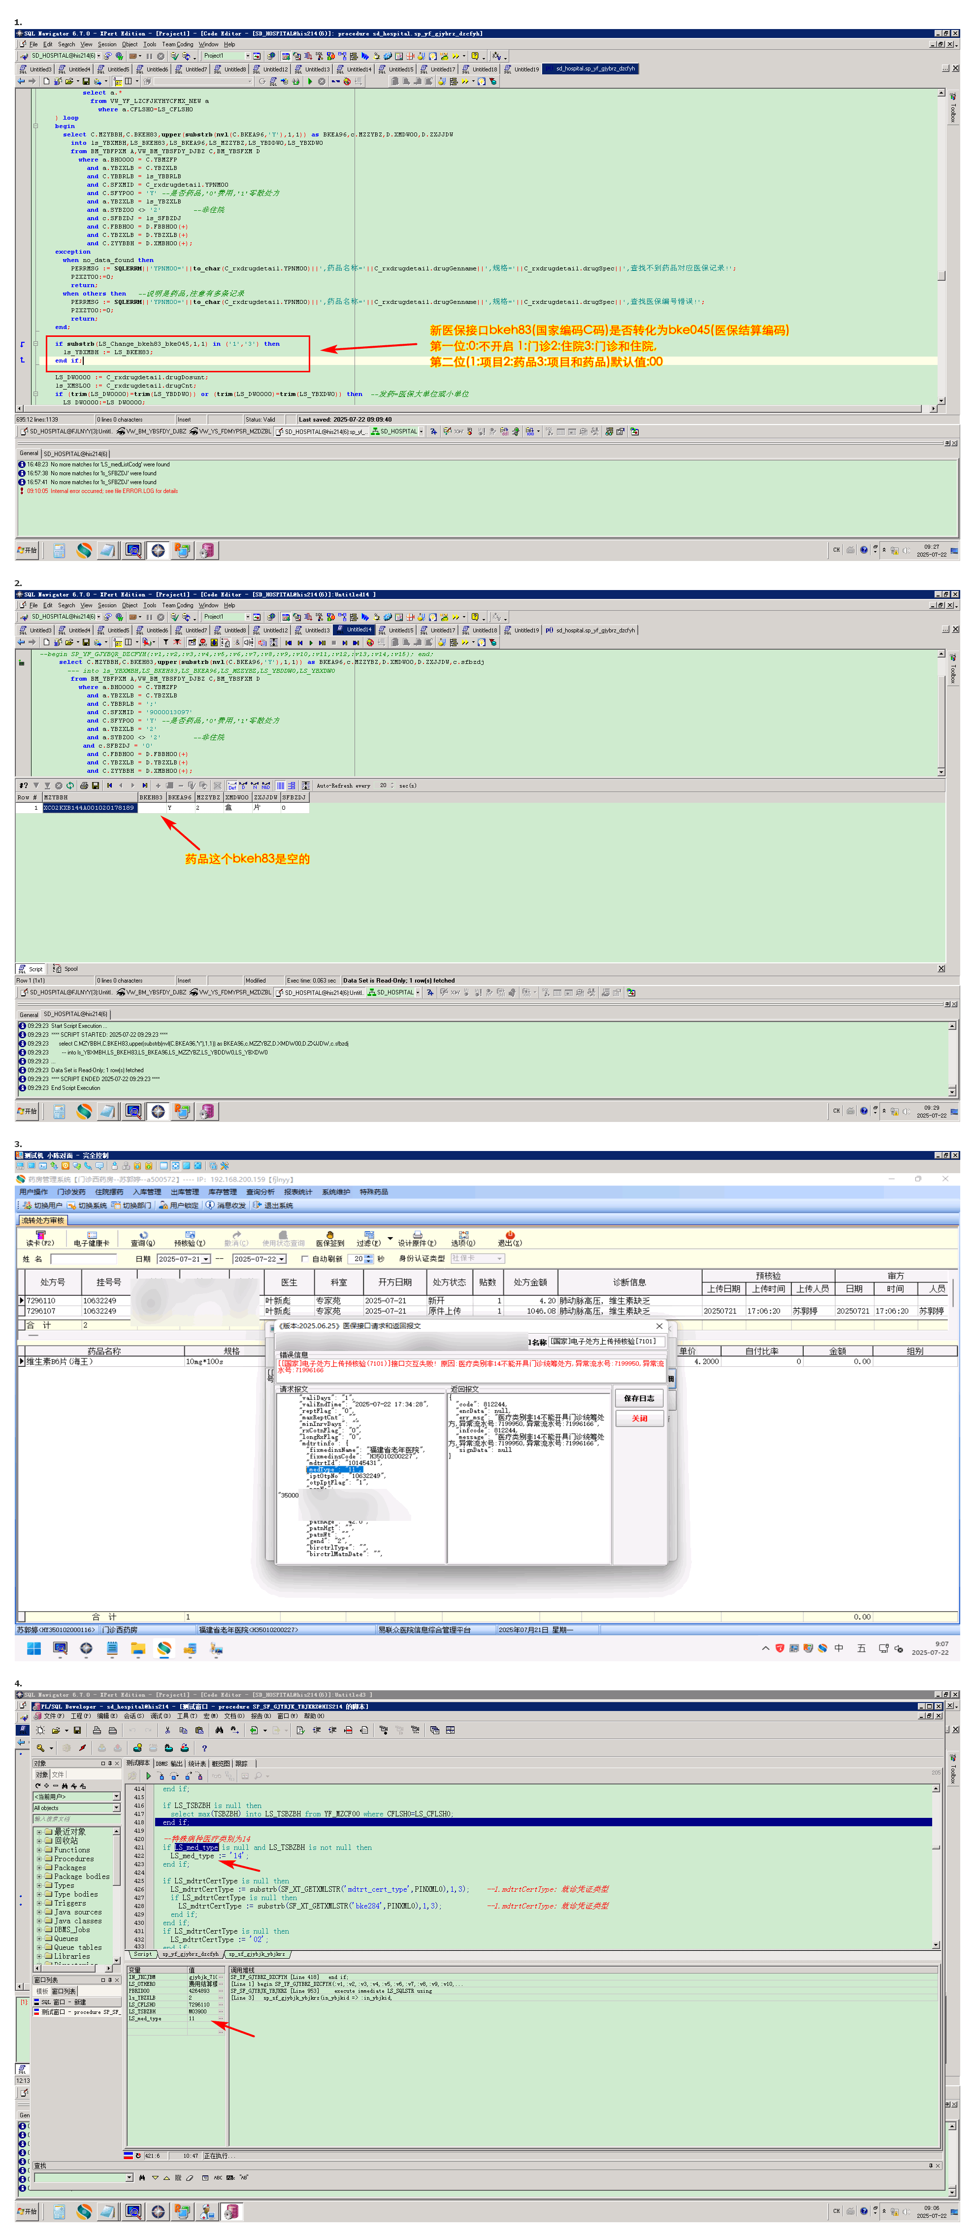Open the All objects filter dropdown
The width and height of the screenshot is (975, 2237).
pos(116,1807)
